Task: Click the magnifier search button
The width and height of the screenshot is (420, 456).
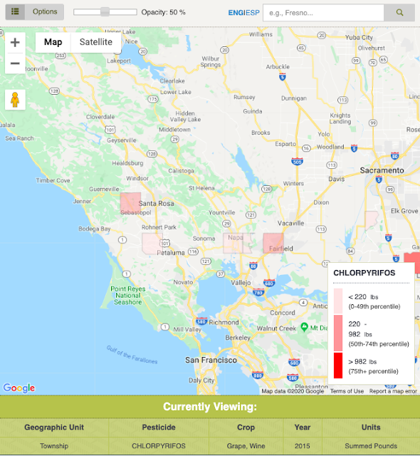Action: 399,13
